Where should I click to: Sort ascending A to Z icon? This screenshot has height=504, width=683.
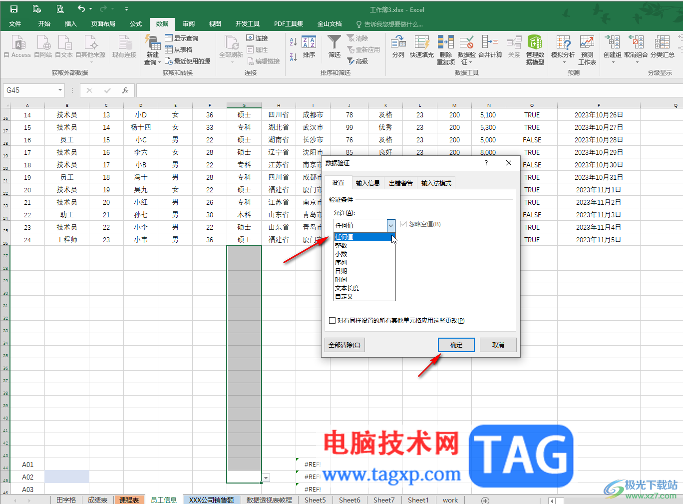(293, 42)
